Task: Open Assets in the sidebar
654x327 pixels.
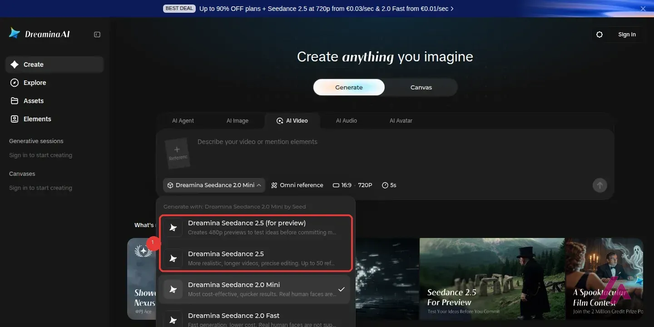Action: point(54,101)
